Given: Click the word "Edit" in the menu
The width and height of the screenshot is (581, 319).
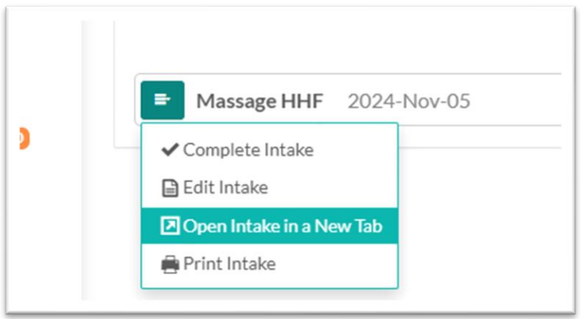Looking at the screenshot, I should (197, 187).
